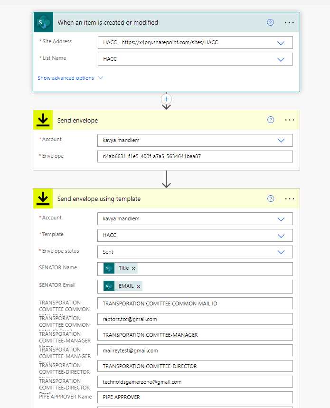
Task: Remove the Title dynamic content token
Action: point(133,268)
